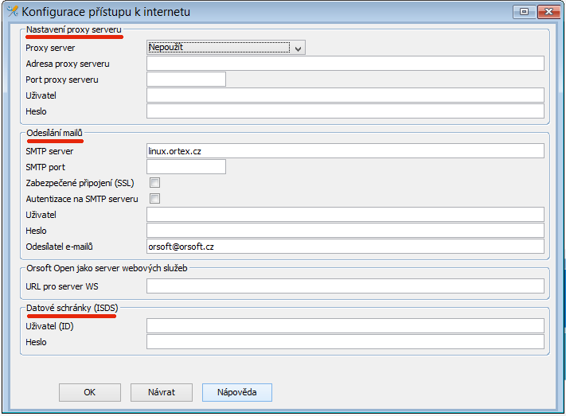Click the OK button
The height and width of the screenshot is (416, 566).
[x=90, y=392]
